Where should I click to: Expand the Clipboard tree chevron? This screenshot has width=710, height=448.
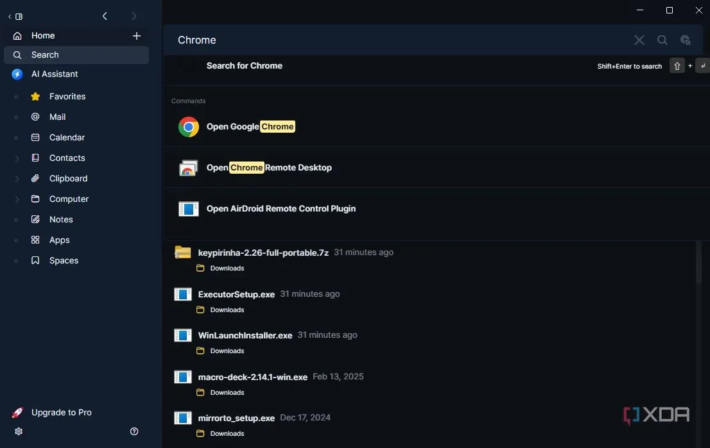tap(17, 179)
